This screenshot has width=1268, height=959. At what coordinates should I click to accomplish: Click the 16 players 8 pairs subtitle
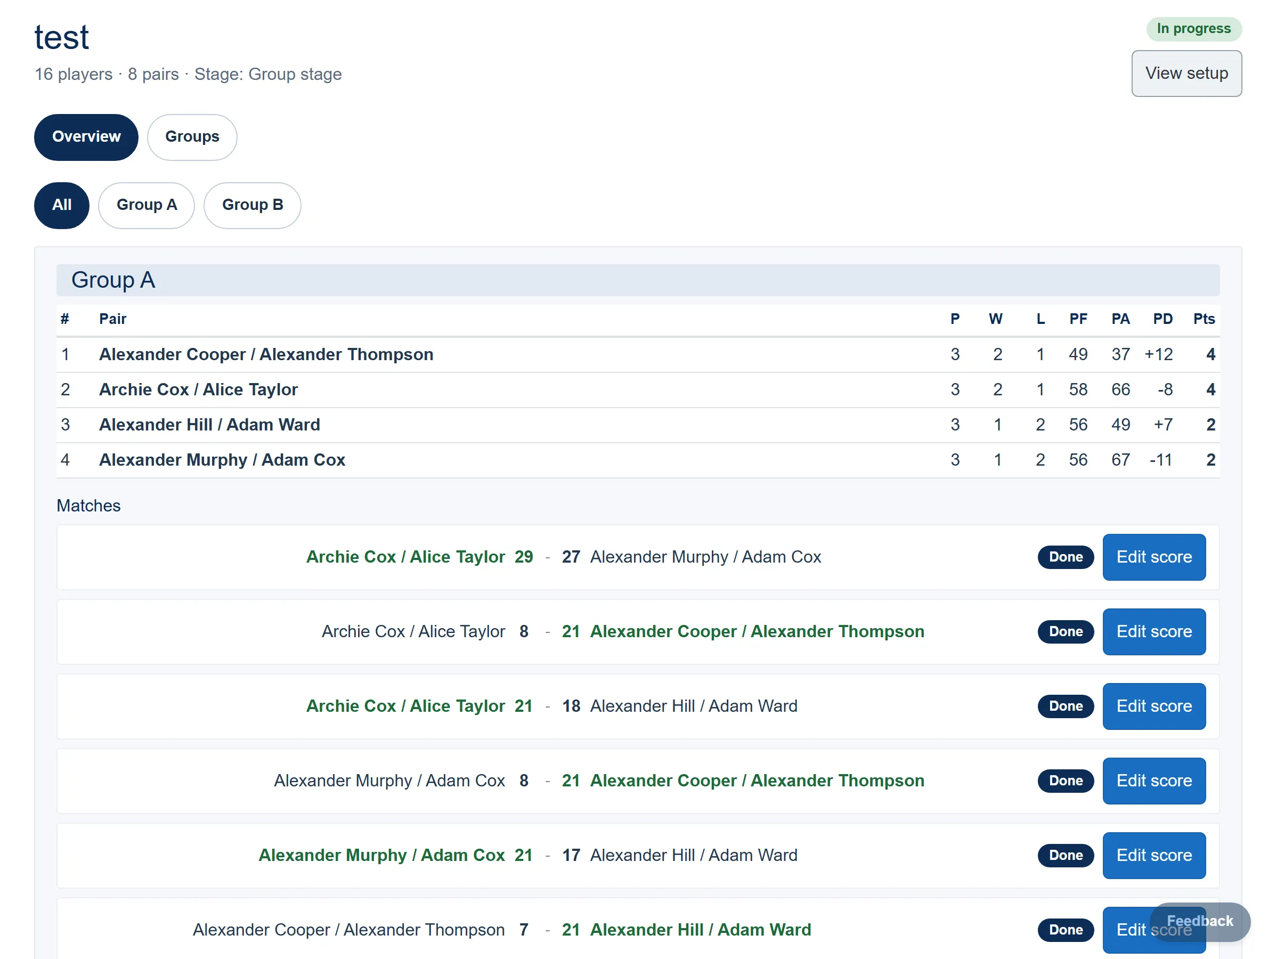[x=188, y=74]
